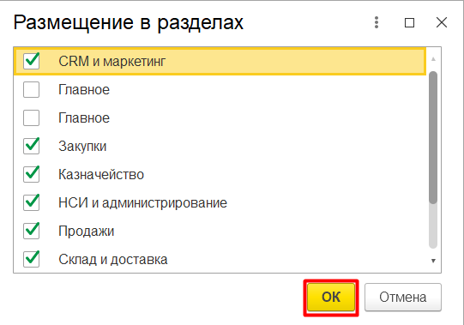The width and height of the screenshot is (464, 325).
Task: Open the three-dot more actions menu
Action: pos(377,22)
